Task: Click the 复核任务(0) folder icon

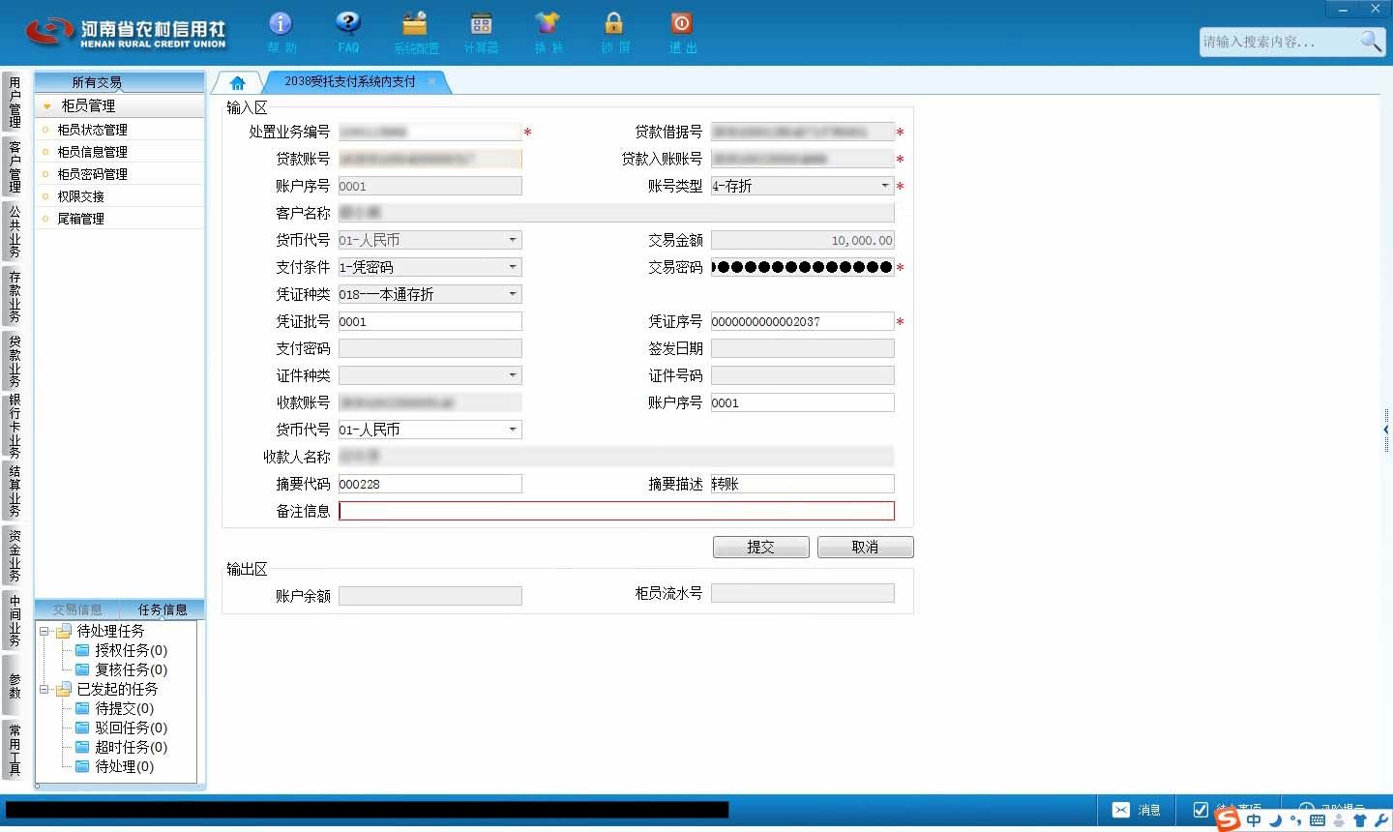Action: [x=82, y=669]
